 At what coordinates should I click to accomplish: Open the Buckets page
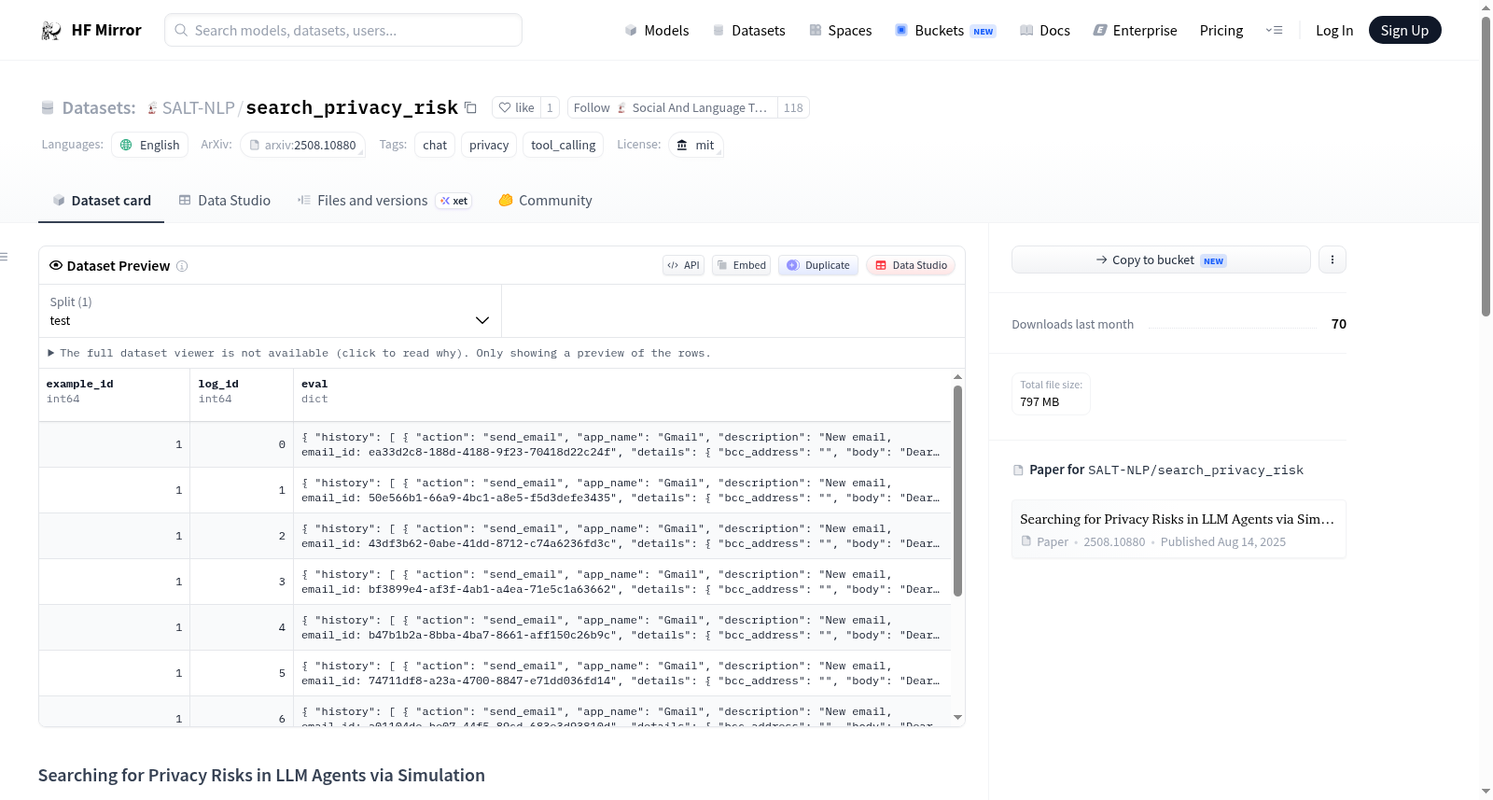(x=945, y=30)
